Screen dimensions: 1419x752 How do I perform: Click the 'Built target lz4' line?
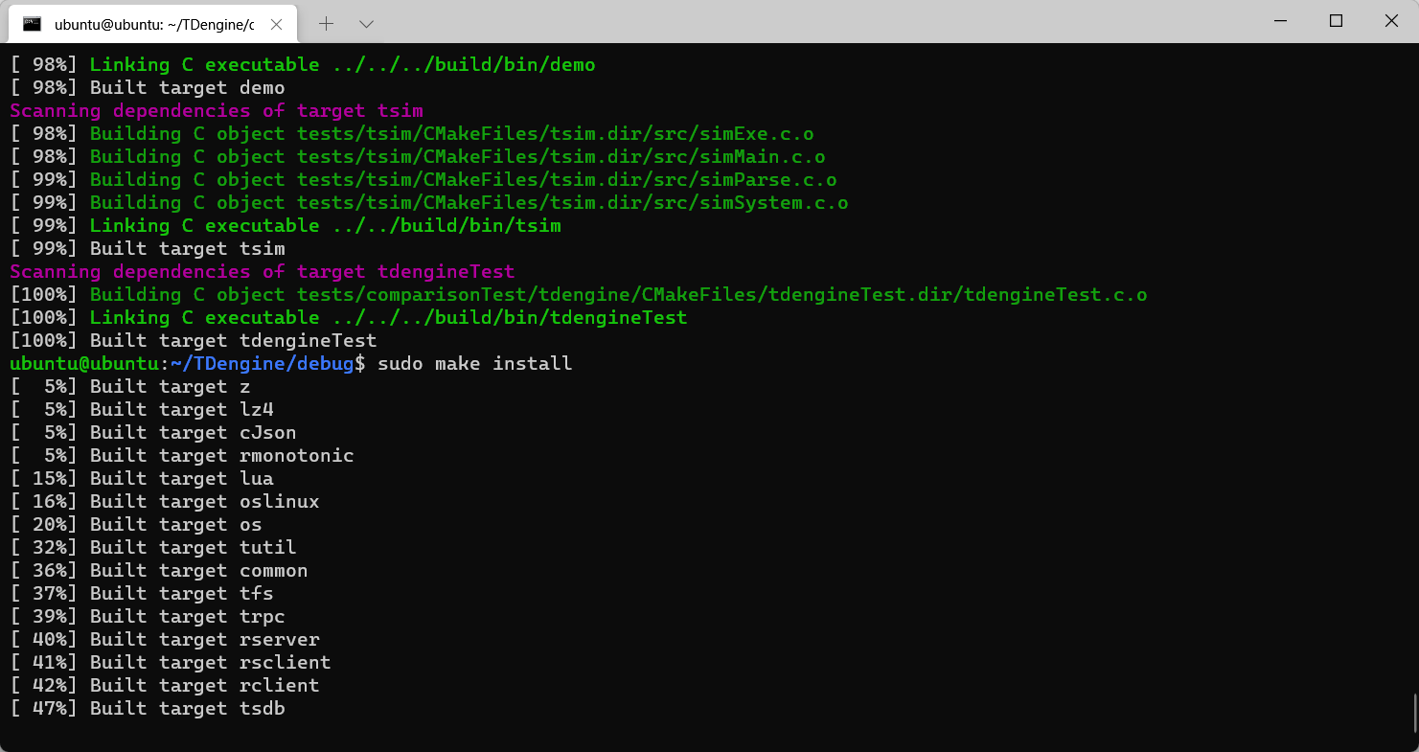point(142,410)
